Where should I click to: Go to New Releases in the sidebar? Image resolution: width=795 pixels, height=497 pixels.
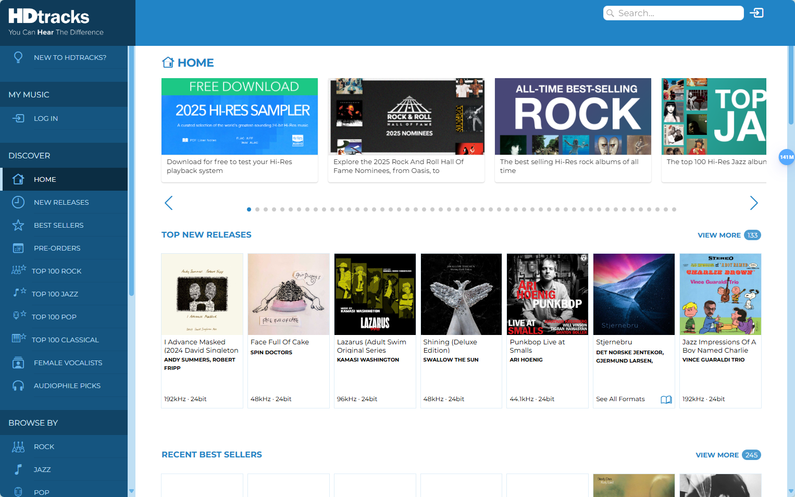(x=61, y=202)
